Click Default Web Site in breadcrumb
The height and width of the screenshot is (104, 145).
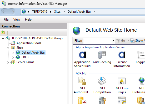pos(79,12)
